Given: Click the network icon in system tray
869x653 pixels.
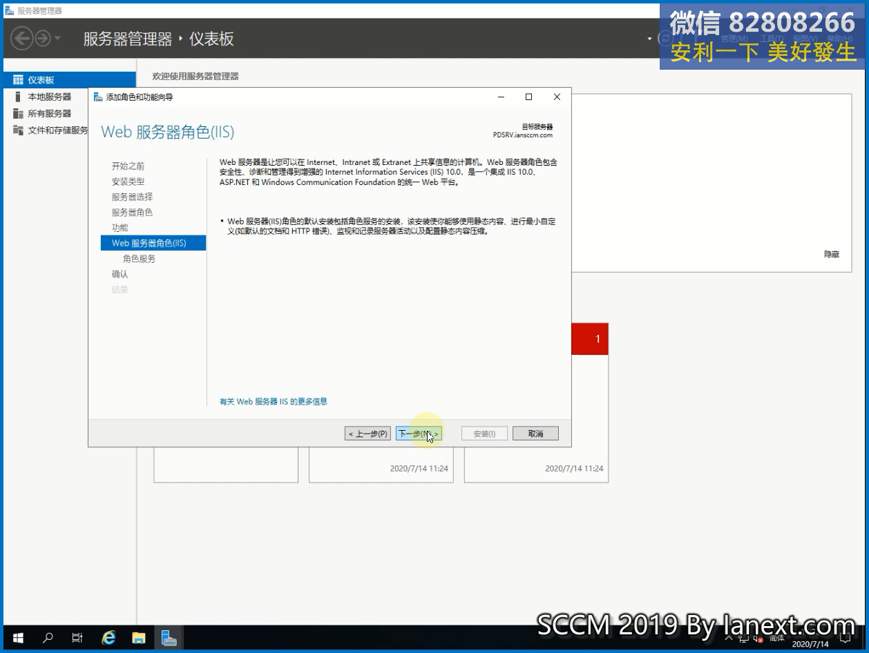Looking at the screenshot, I should click(744, 639).
